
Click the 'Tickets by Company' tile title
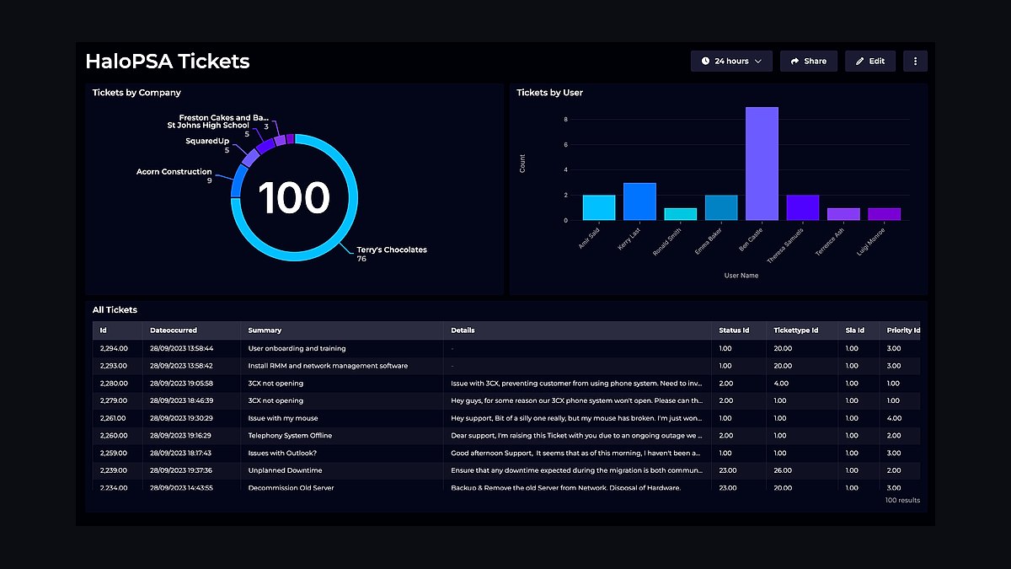coord(136,93)
